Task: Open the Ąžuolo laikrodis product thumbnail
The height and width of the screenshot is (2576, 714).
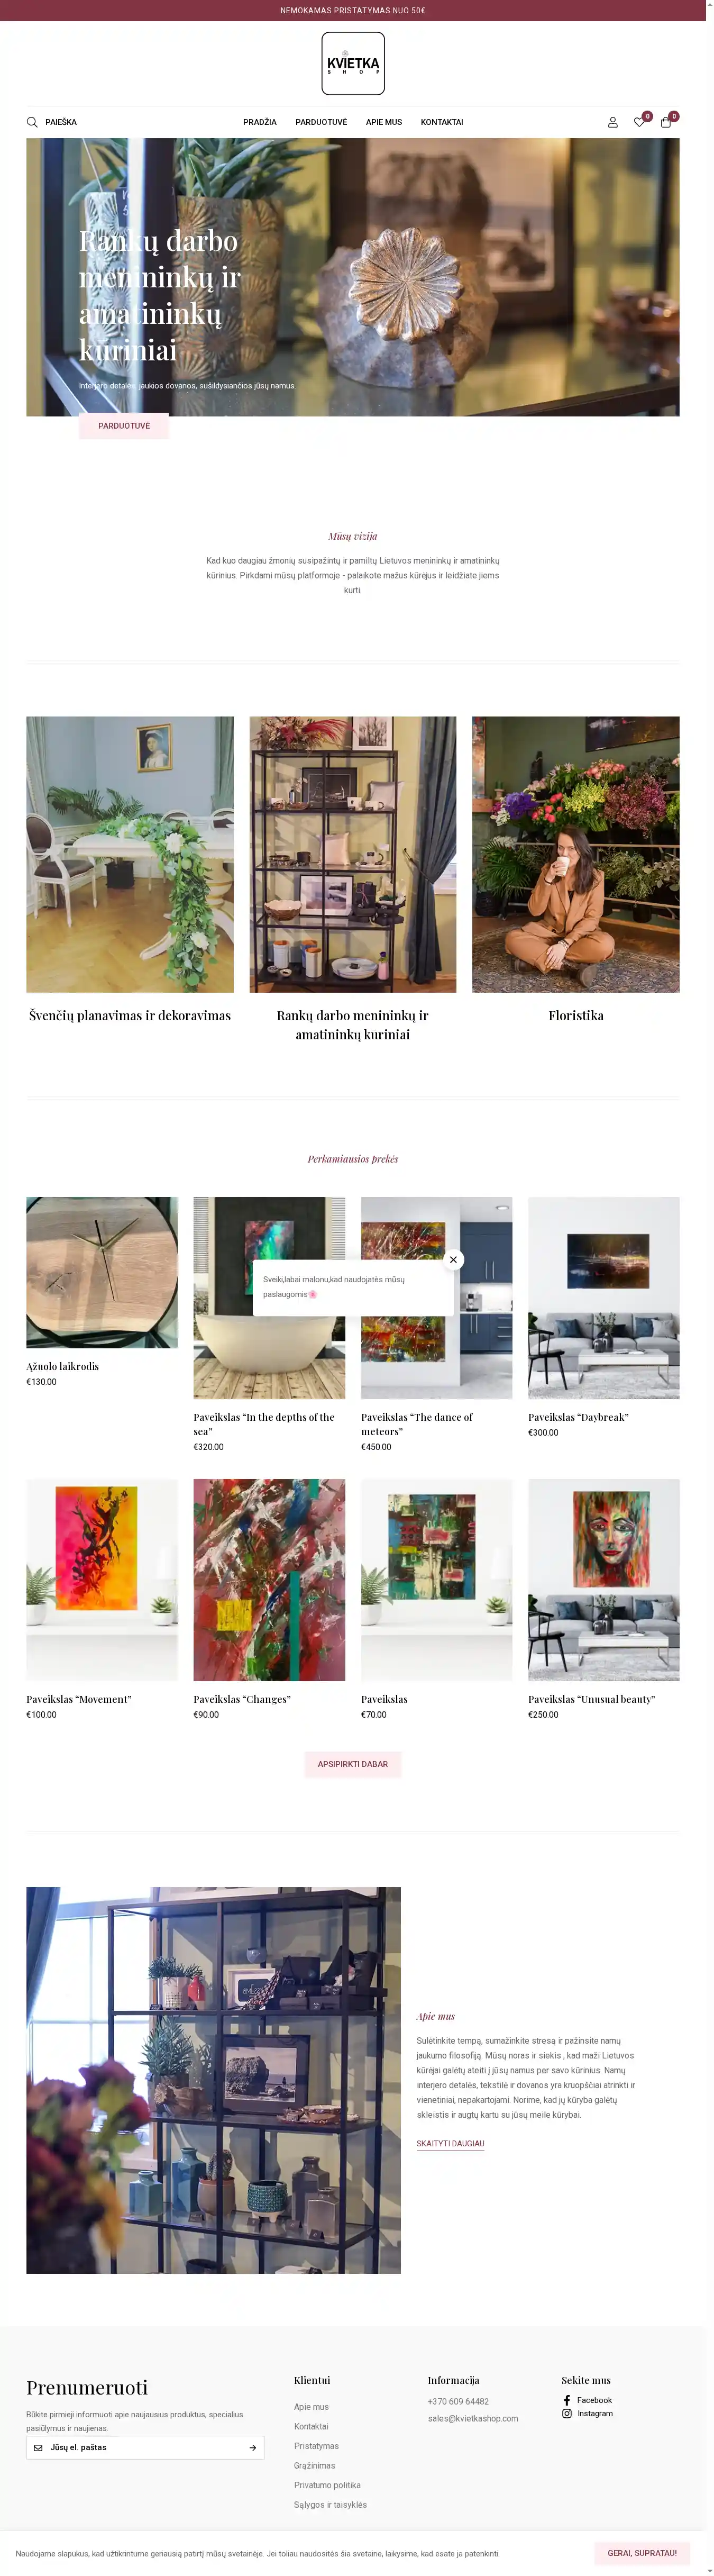Action: pos(102,1272)
